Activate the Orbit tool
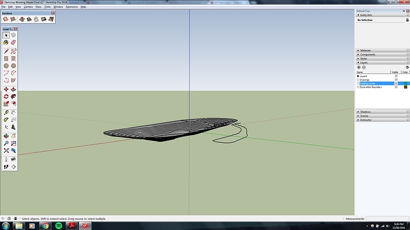The width and height of the screenshot is (410, 230). (x=6, y=136)
